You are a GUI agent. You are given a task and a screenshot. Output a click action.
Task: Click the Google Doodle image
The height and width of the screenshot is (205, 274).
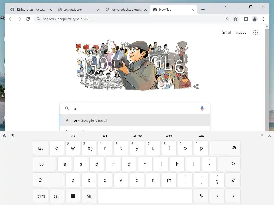tap(134, 65)
